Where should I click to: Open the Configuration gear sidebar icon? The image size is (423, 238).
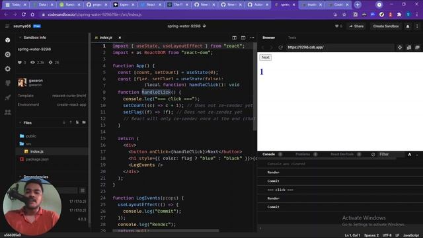(x=7, y=69)
